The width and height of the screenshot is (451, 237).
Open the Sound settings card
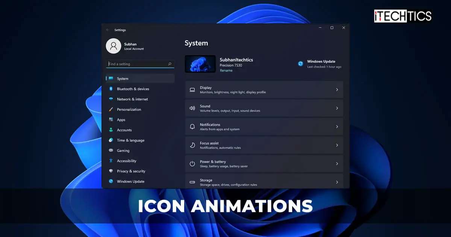(264, 108)
